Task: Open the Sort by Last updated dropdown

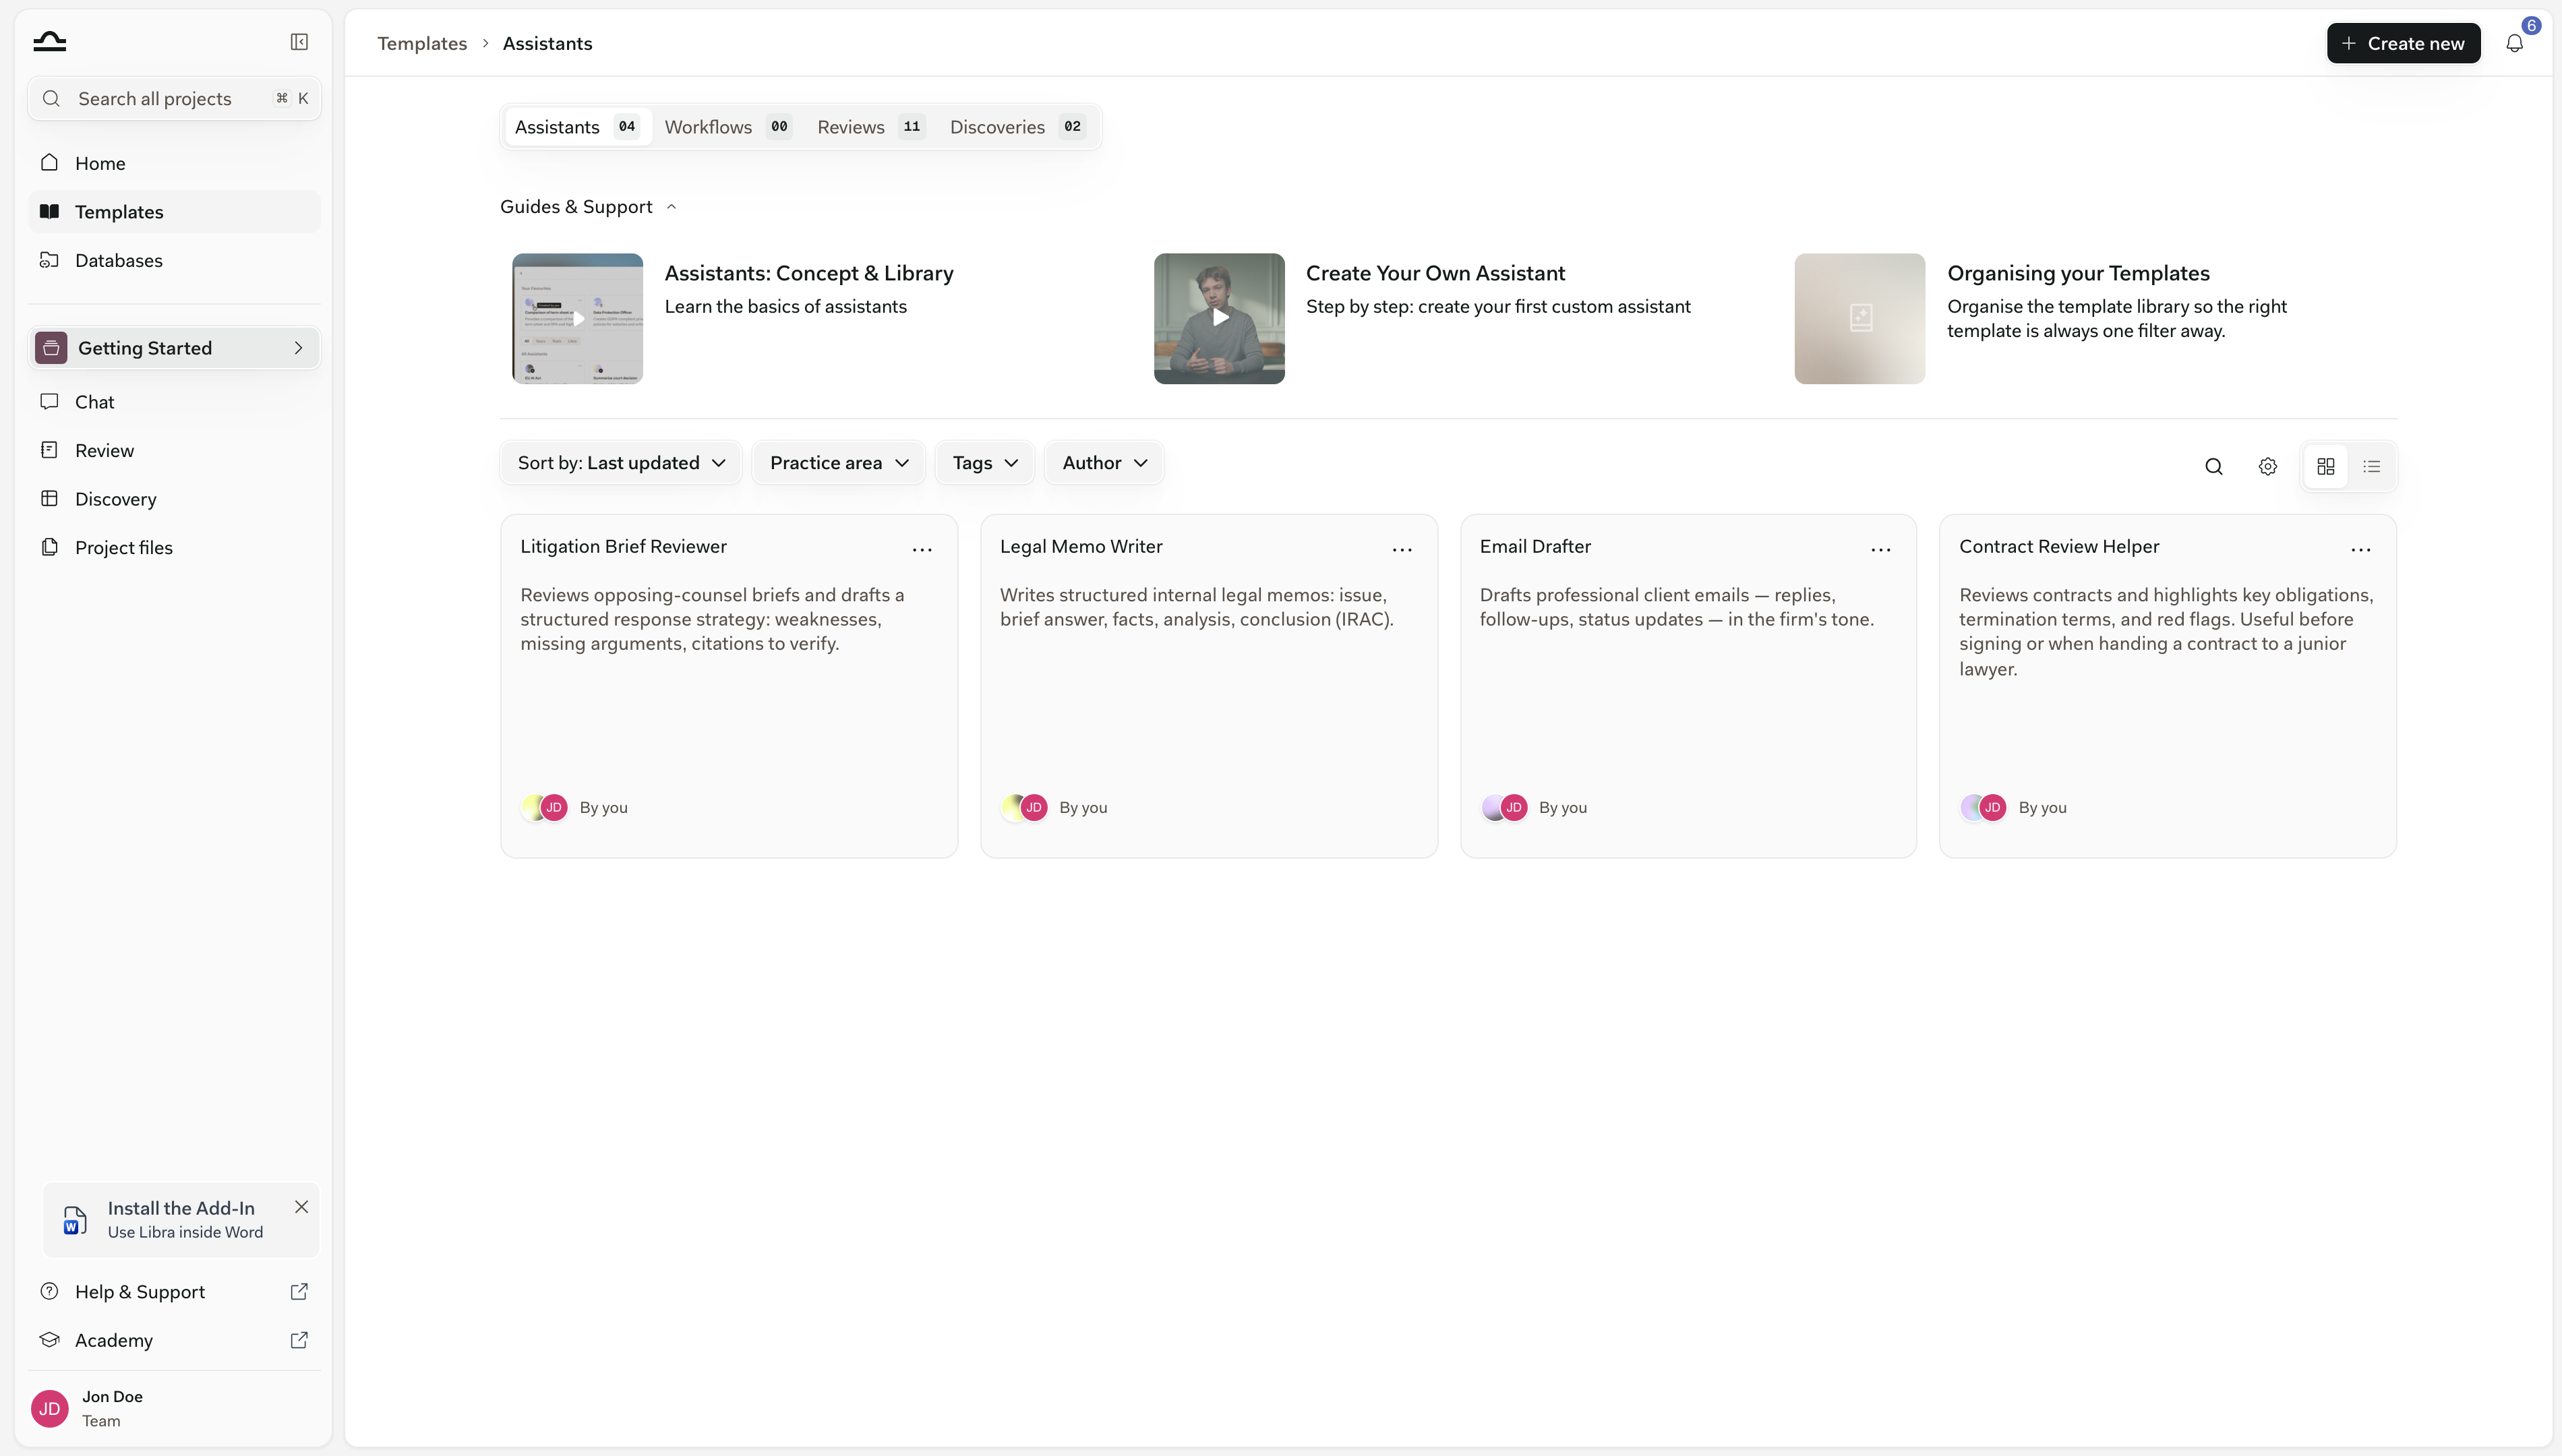Action: click(621, 463)
